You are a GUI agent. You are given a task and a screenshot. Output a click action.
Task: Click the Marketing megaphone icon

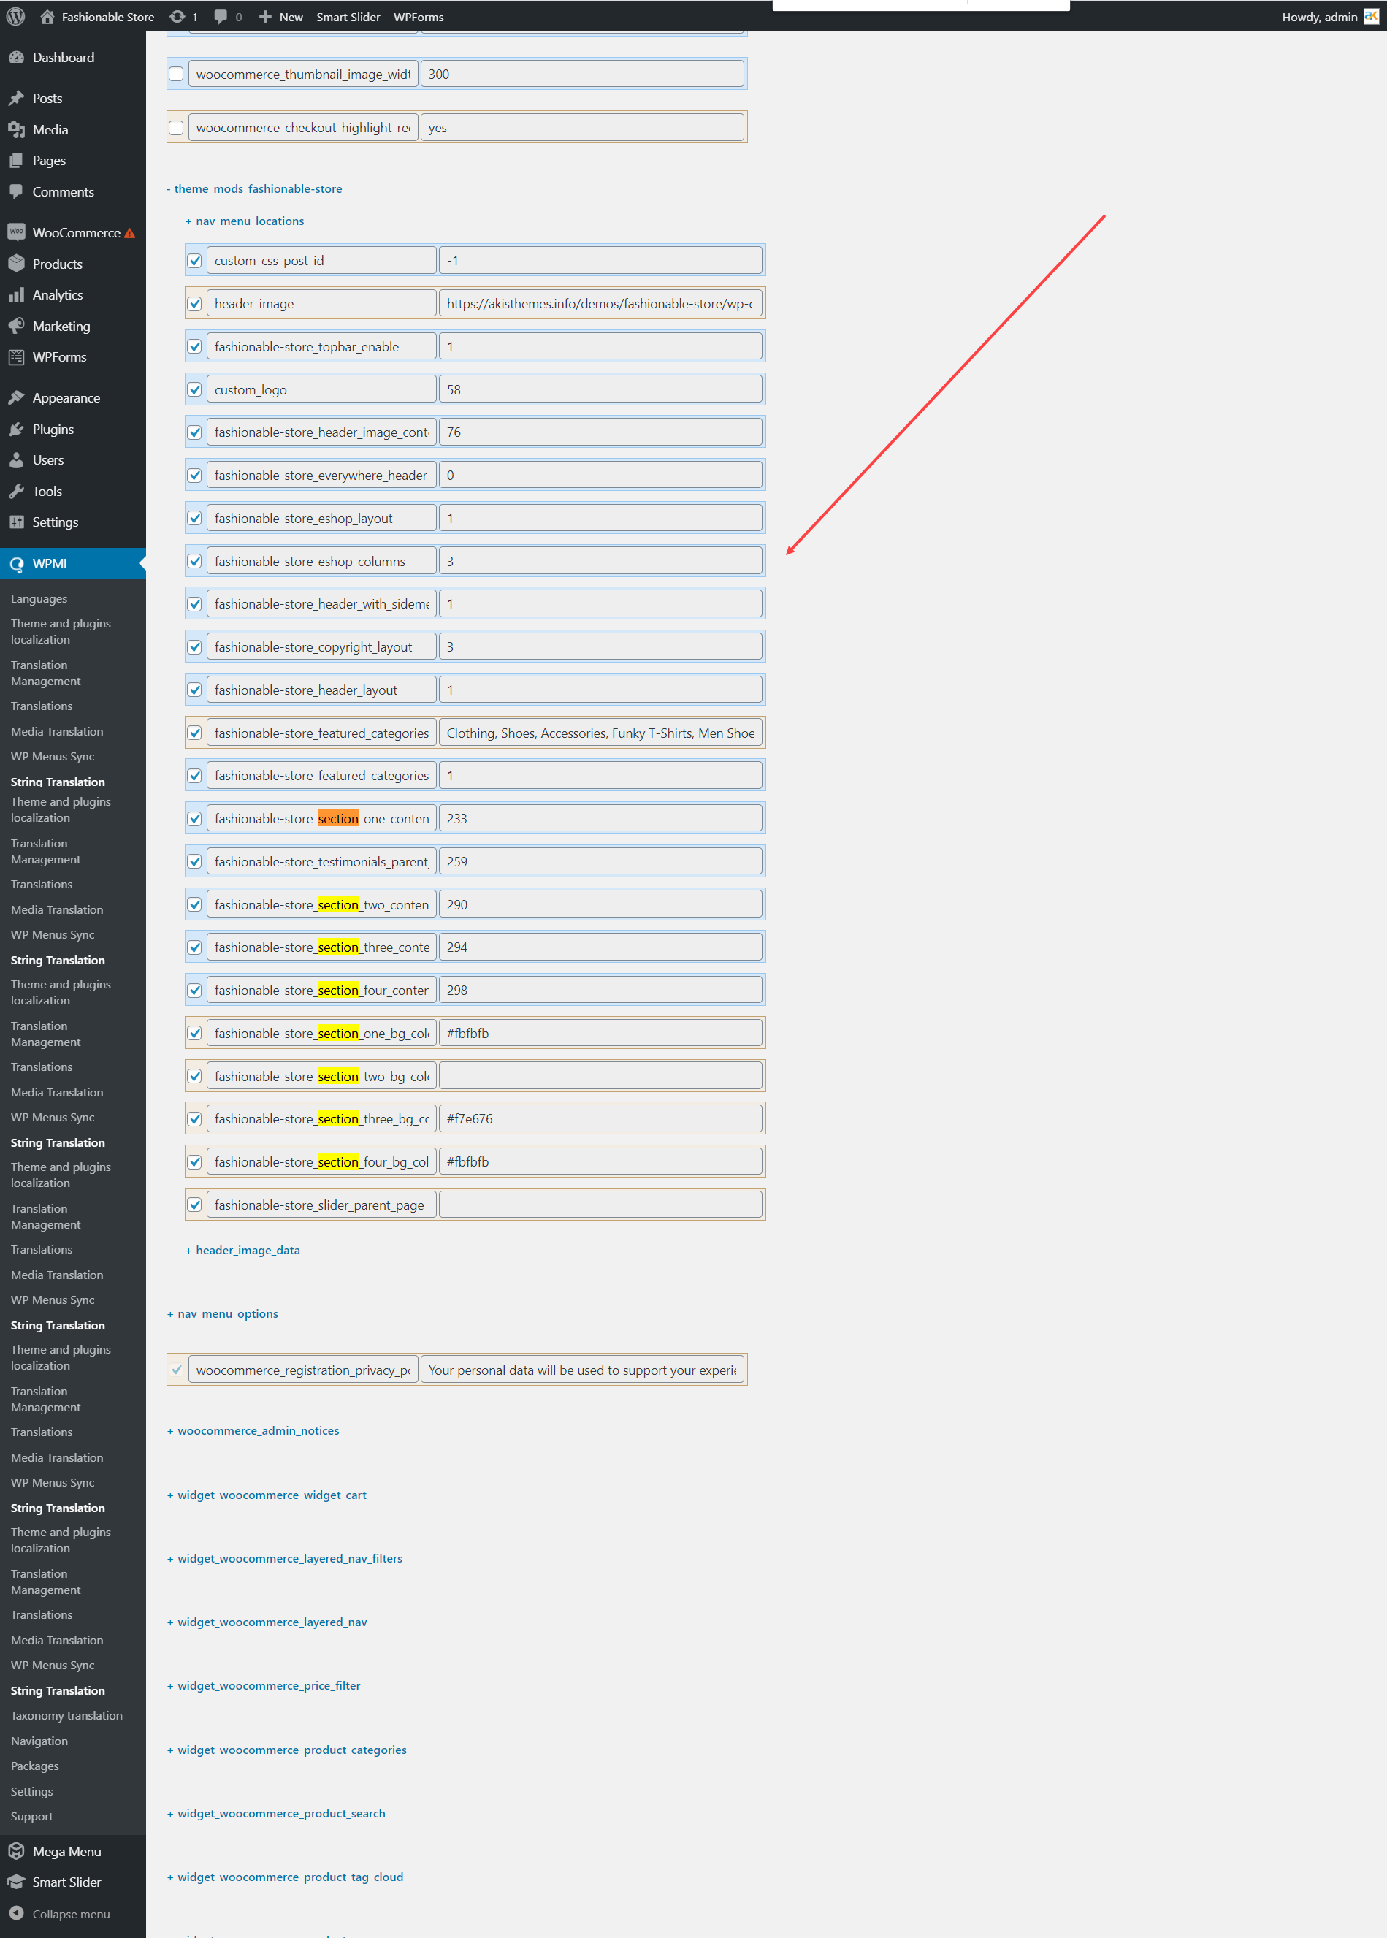point(16,327)
